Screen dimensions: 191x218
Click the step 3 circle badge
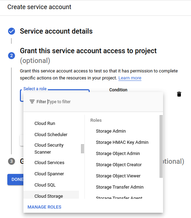pyautogui.click(x=12, y=161)
